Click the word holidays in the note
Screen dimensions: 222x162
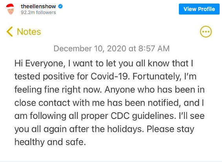click(x=126, y=129)
